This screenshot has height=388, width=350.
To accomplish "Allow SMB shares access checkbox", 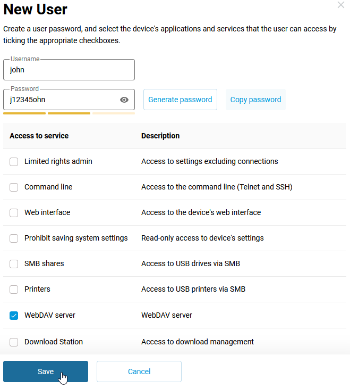I will [x=14, y=264].
